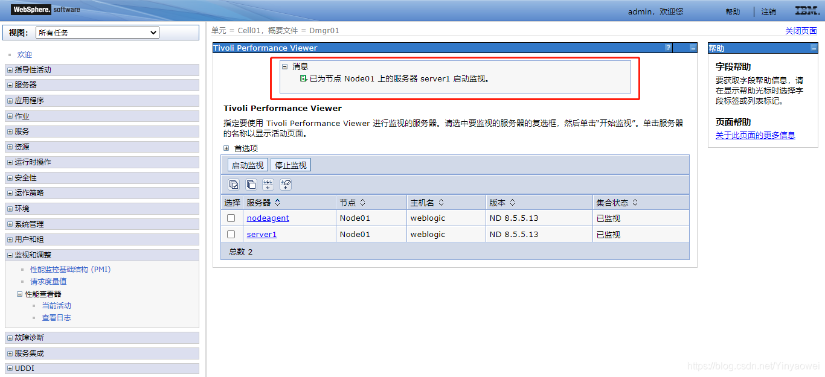Screen dimensions: 825x377
Task: Expand the 运行时操作 navigation section
Action: (x=10, y=162)
